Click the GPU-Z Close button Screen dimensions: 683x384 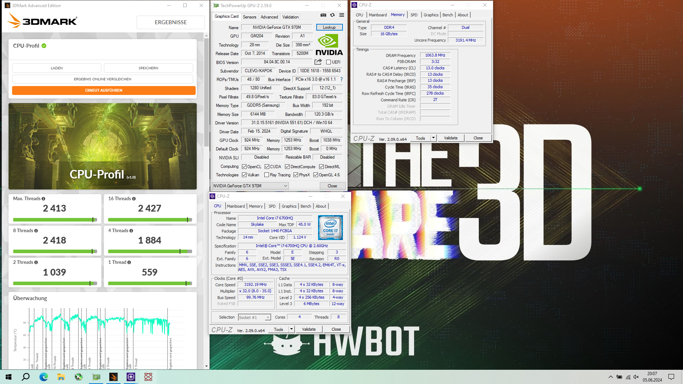[332, 186]
